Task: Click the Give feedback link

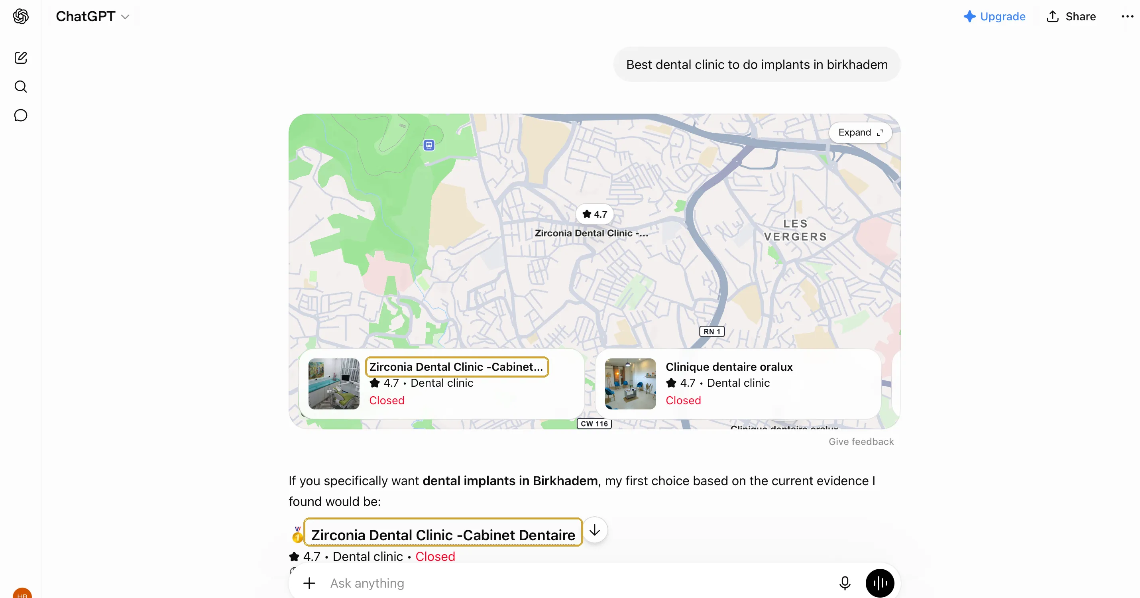Action: (861, 441)
